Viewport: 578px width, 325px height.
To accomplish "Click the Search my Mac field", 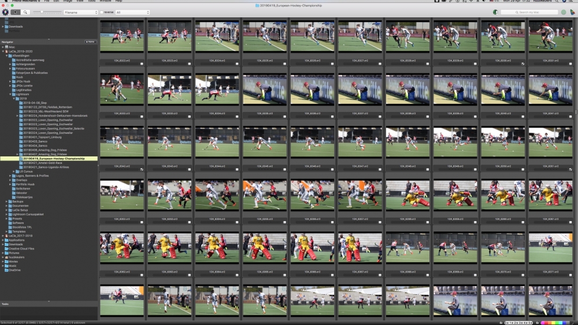I will 529,12.
